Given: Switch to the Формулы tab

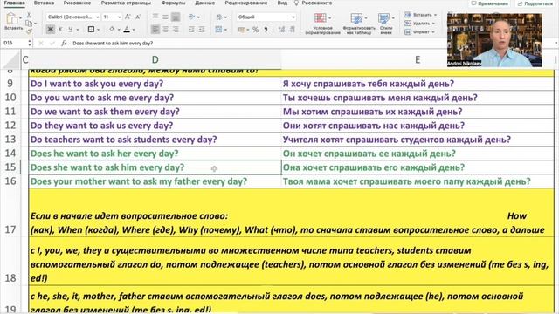Looking at the screenshot, I should point(173,3).
